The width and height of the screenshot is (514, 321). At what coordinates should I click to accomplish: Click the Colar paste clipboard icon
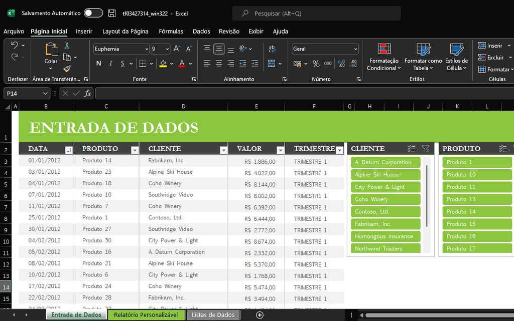52,50
